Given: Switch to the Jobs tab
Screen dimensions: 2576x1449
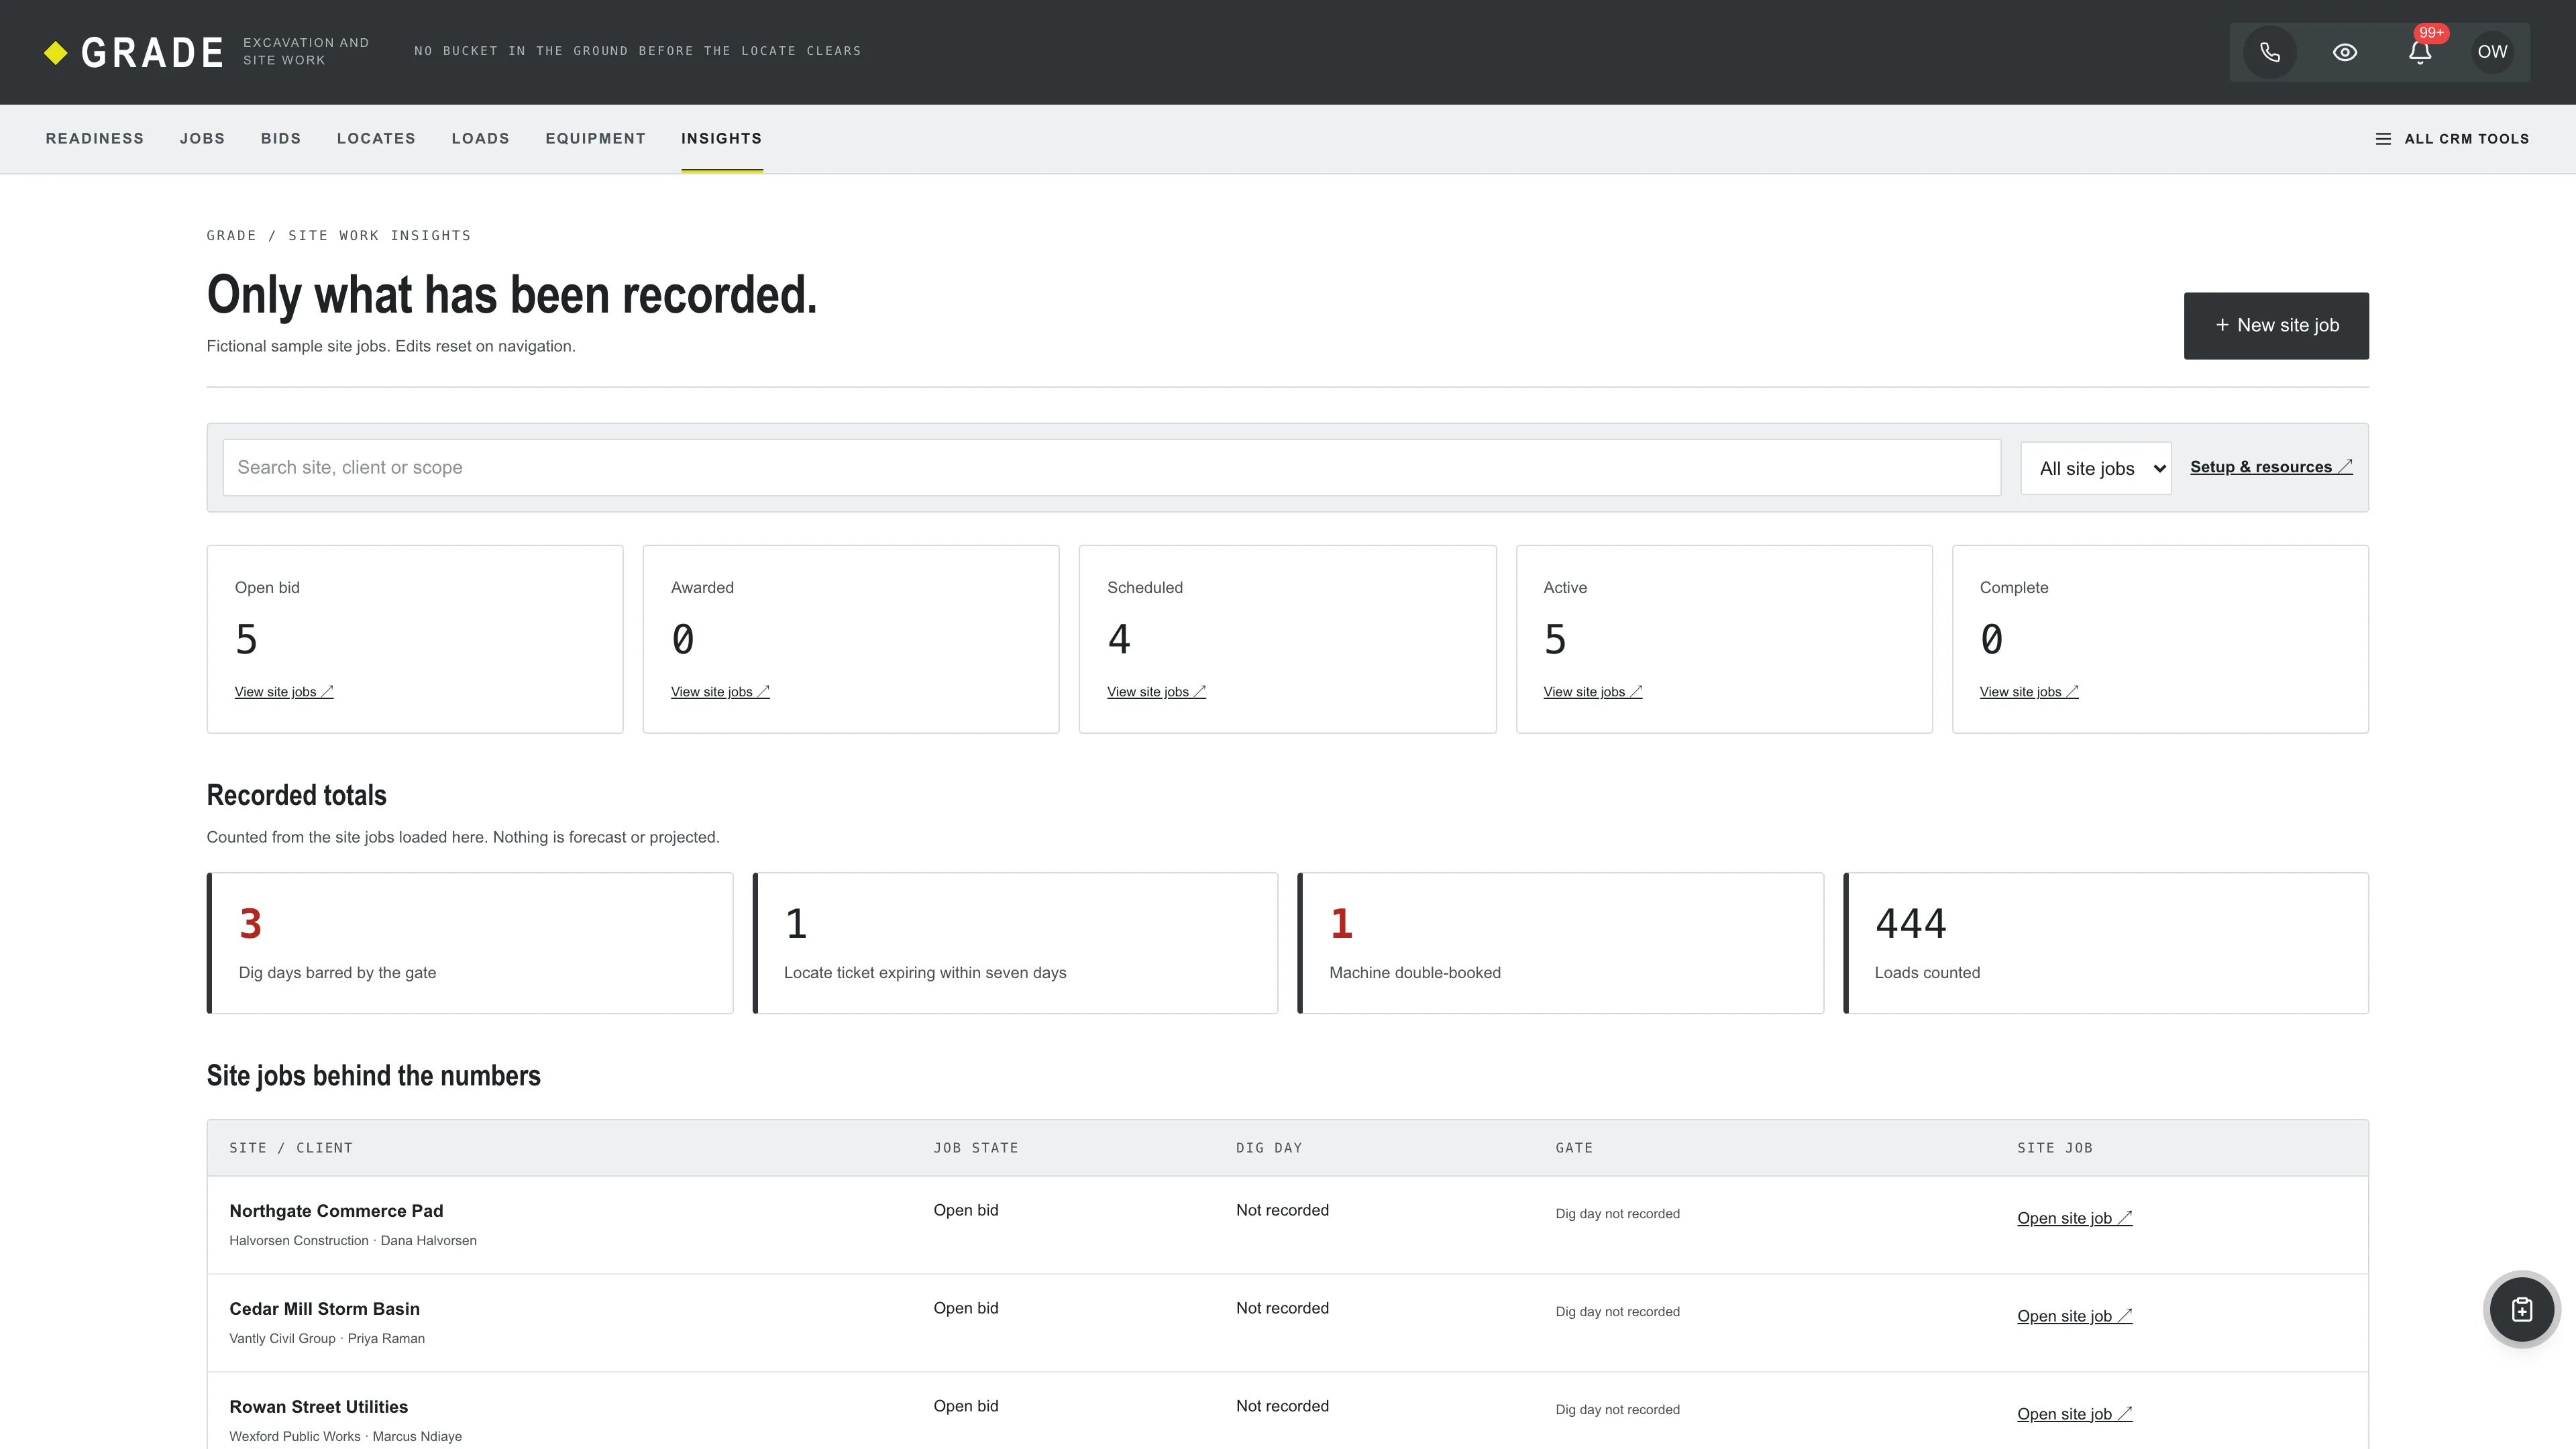Looking at the screenshot, I should point(202,139).
